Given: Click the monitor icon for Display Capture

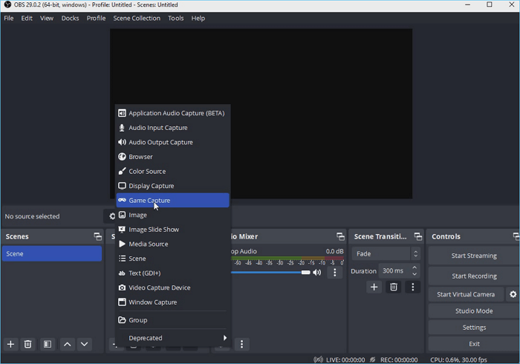Looking at the screenshot, I should tap(122, 186).
